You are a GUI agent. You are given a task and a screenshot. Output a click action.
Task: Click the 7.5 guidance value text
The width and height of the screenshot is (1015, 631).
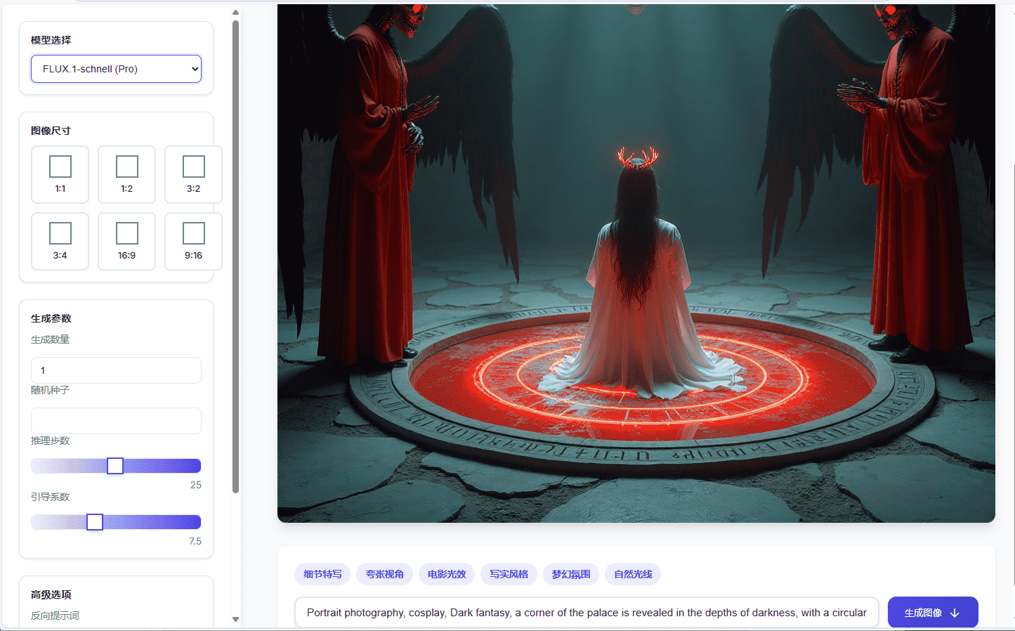click(x=195, y=541)
